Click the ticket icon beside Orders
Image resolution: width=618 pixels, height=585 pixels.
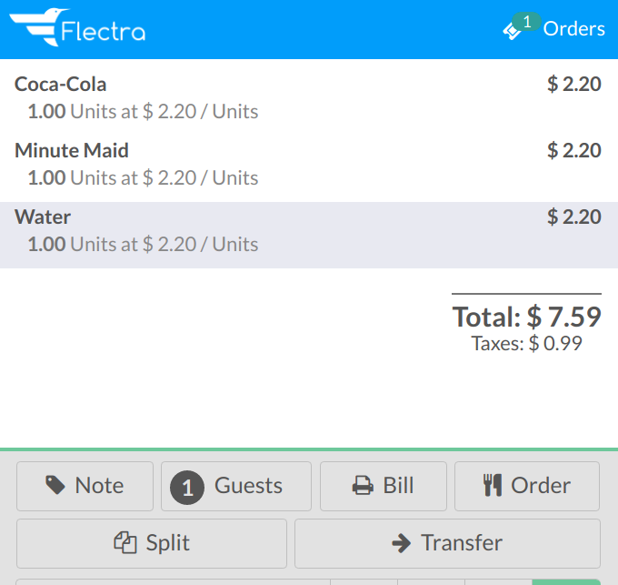click(513, 32)
